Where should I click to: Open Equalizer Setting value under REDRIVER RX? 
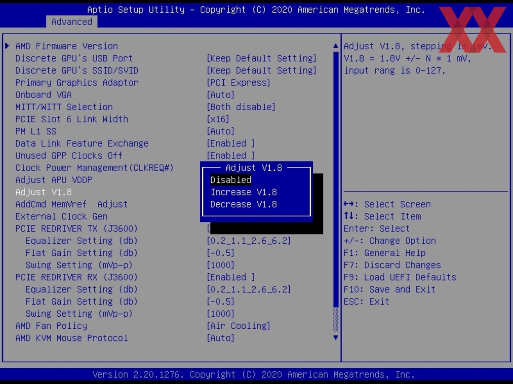[x=249, y=290]
